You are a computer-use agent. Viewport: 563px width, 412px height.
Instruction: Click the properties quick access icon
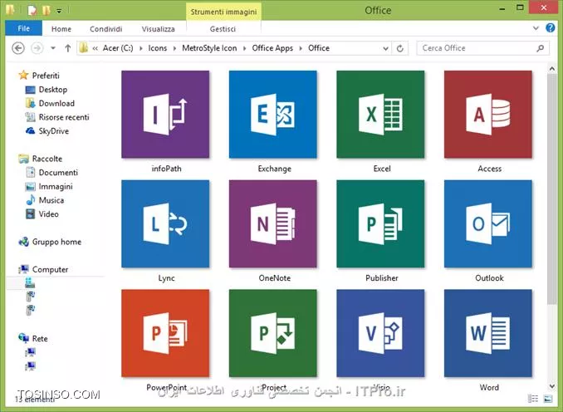tap(32, 11)
